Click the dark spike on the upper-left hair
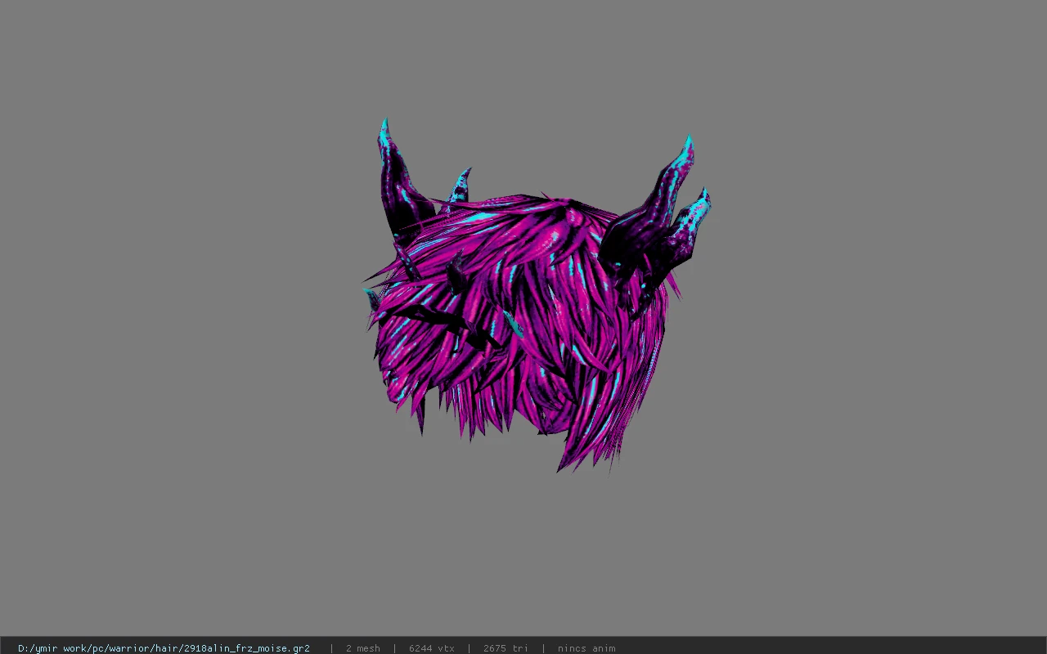Viewport: 1047px width, 654px height. (x=456, y=275)
